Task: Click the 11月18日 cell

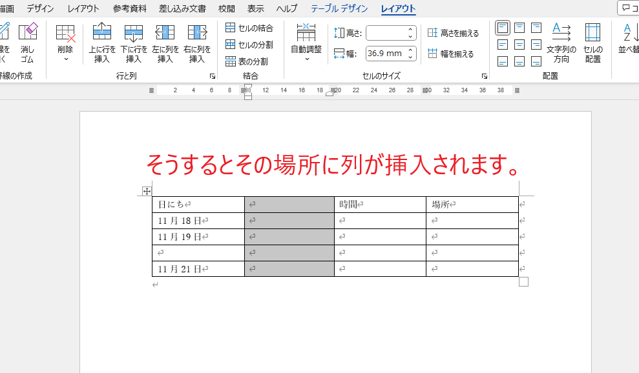Action: [x=198, y=221]
